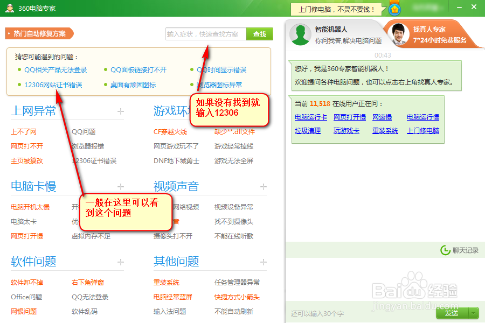This screenshot has width=485, height=323.
Task: Open the 其他问题 category heading
Action: [176, 262]
